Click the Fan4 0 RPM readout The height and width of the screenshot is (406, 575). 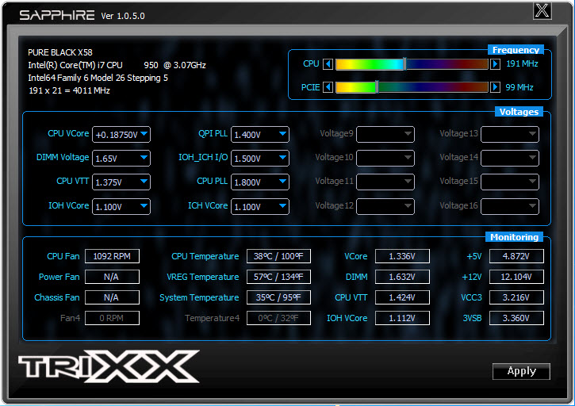(x=112, y=318)
